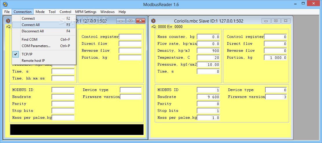The width and height of the screenshot is (322, 143).
Task: Click the left child window's document icon
Action: coord(8,21)
